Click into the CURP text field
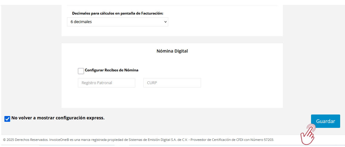345x147 pixels. click(x=172, y=83)
